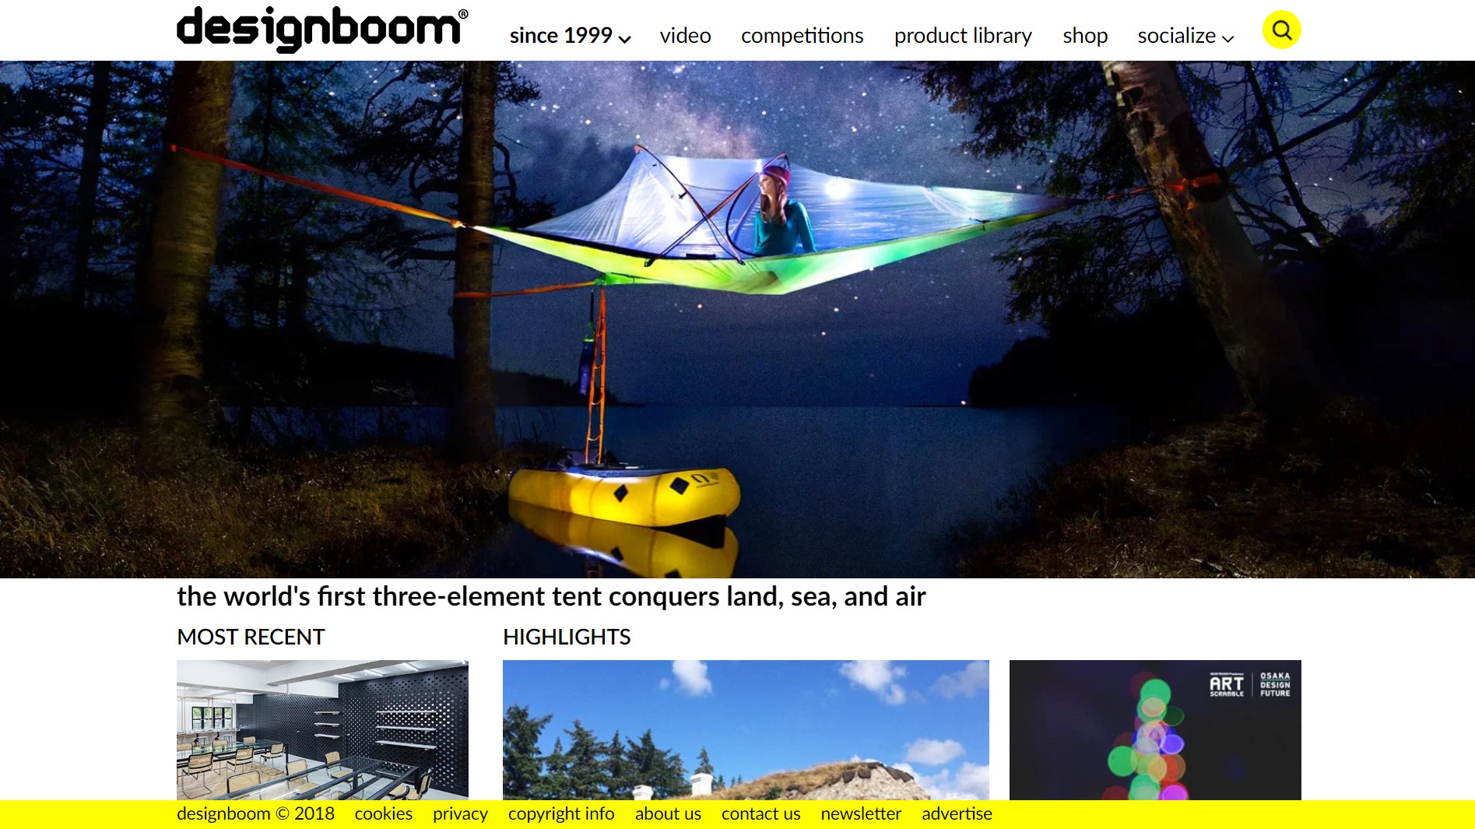Open the cookies link in footer
This screenshot has width=1475, height=829.
tap(383, 813)
